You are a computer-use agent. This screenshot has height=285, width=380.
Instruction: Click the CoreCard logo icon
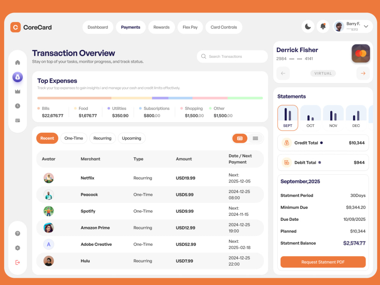(16, 27)
